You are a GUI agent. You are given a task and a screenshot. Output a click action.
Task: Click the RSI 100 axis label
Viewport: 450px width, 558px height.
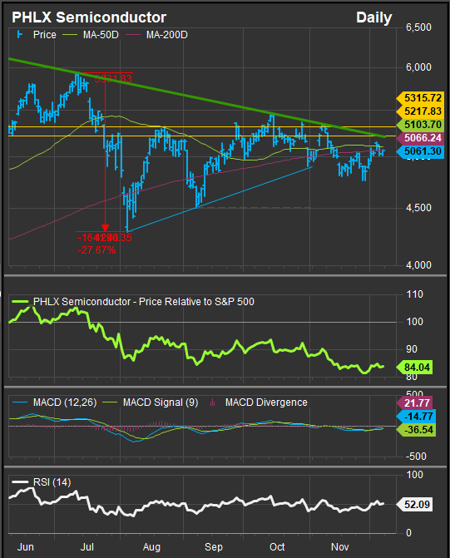pos(414,475)
